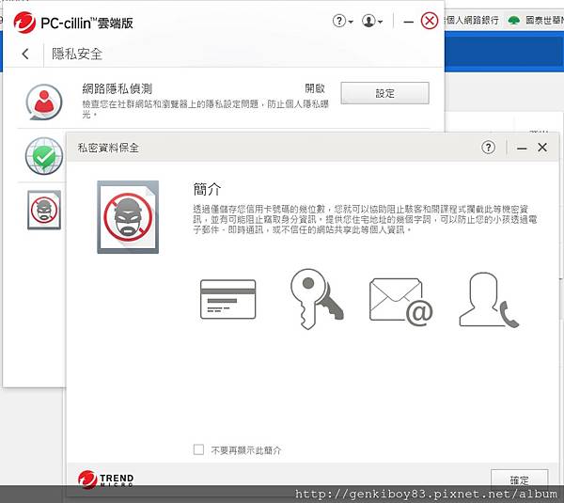The image size is (564, 503).
Task: Open 設定 for 網路隱私偵測
Action: [x=384, y=93]
